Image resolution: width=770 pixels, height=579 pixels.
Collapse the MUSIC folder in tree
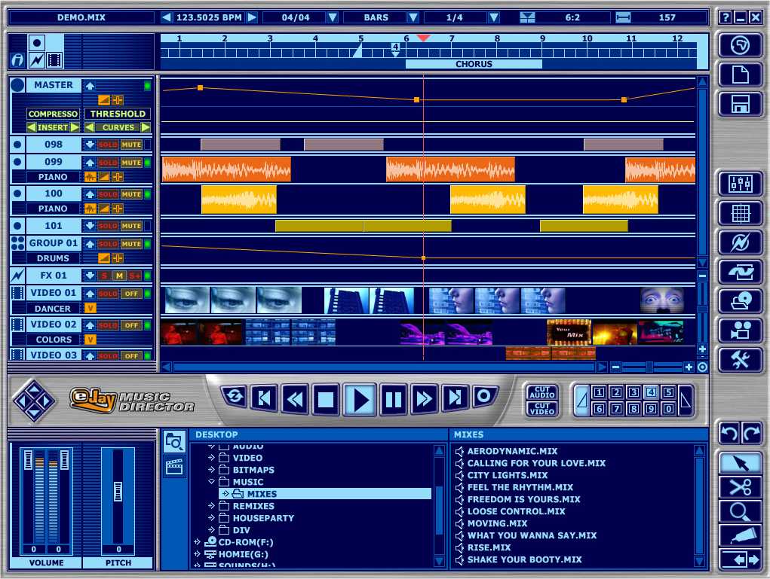tap(212, 482)
